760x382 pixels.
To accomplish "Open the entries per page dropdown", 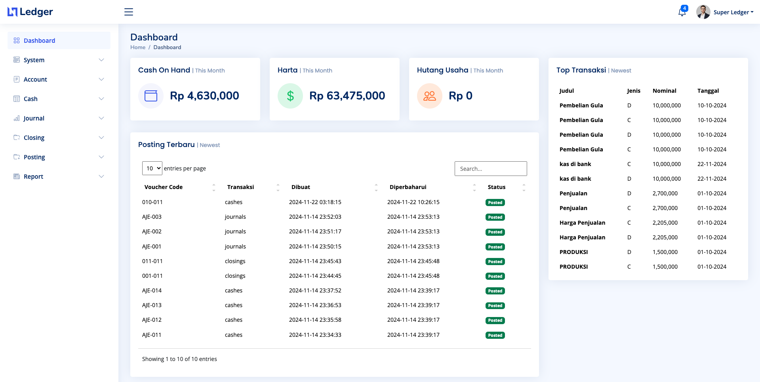I will [152, 168].
